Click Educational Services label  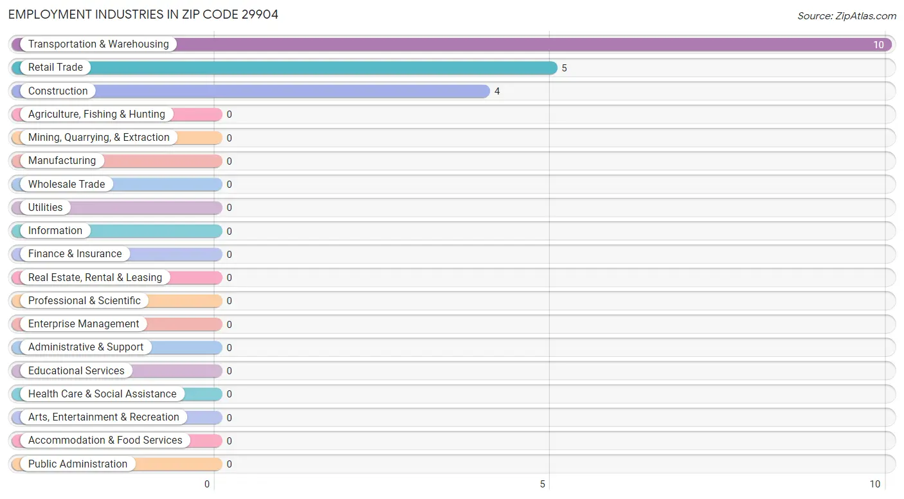click(x=77, y=370)
